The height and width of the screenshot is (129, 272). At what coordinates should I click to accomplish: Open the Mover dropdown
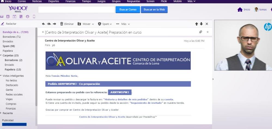point(86,24)
